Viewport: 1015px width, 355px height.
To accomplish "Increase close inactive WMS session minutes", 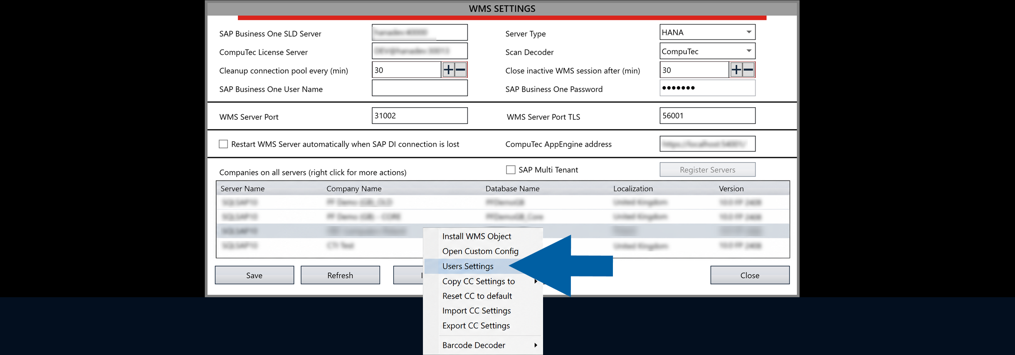I will [736, 70].
